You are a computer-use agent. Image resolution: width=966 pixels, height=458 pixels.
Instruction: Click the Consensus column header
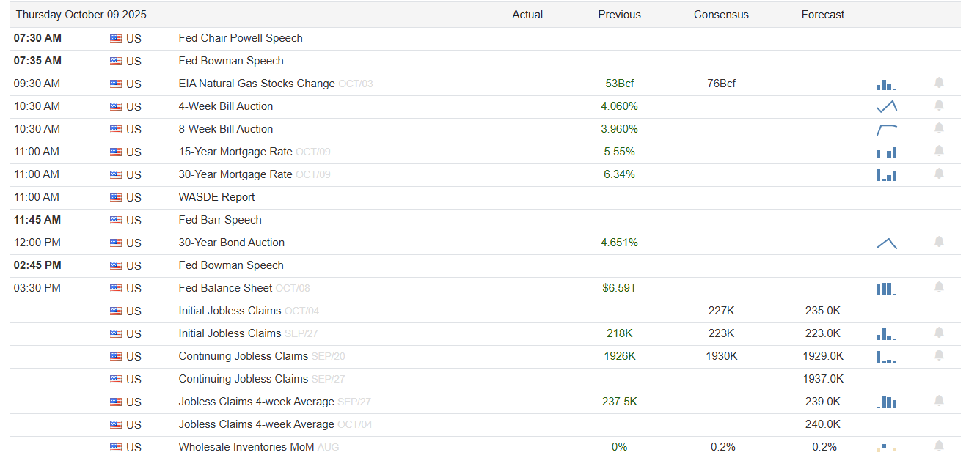click(x=721, y=15)
